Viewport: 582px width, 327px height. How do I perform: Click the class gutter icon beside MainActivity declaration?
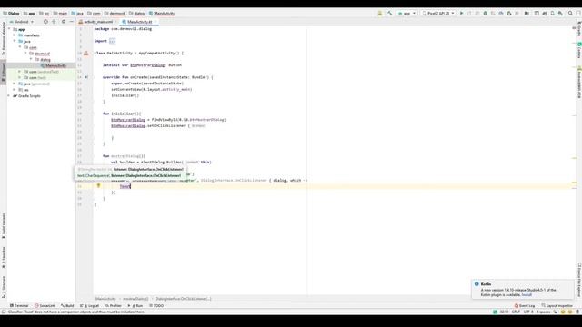tap(86, 53)
